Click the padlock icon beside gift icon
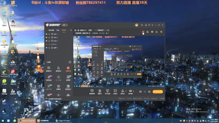 pos(148,32)
